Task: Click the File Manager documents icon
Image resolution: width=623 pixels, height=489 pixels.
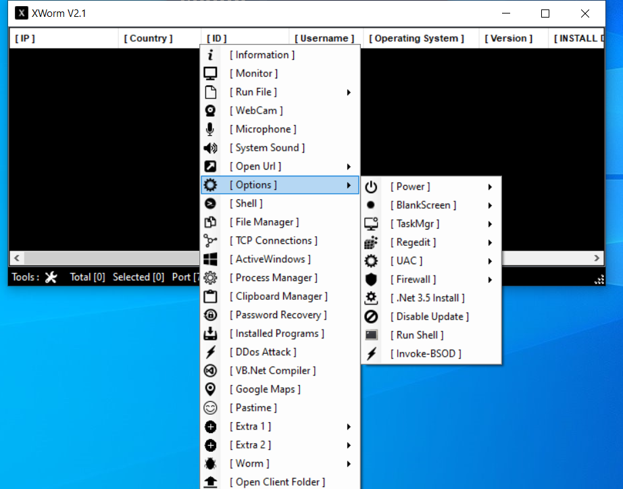Action: tap(210, 222)
